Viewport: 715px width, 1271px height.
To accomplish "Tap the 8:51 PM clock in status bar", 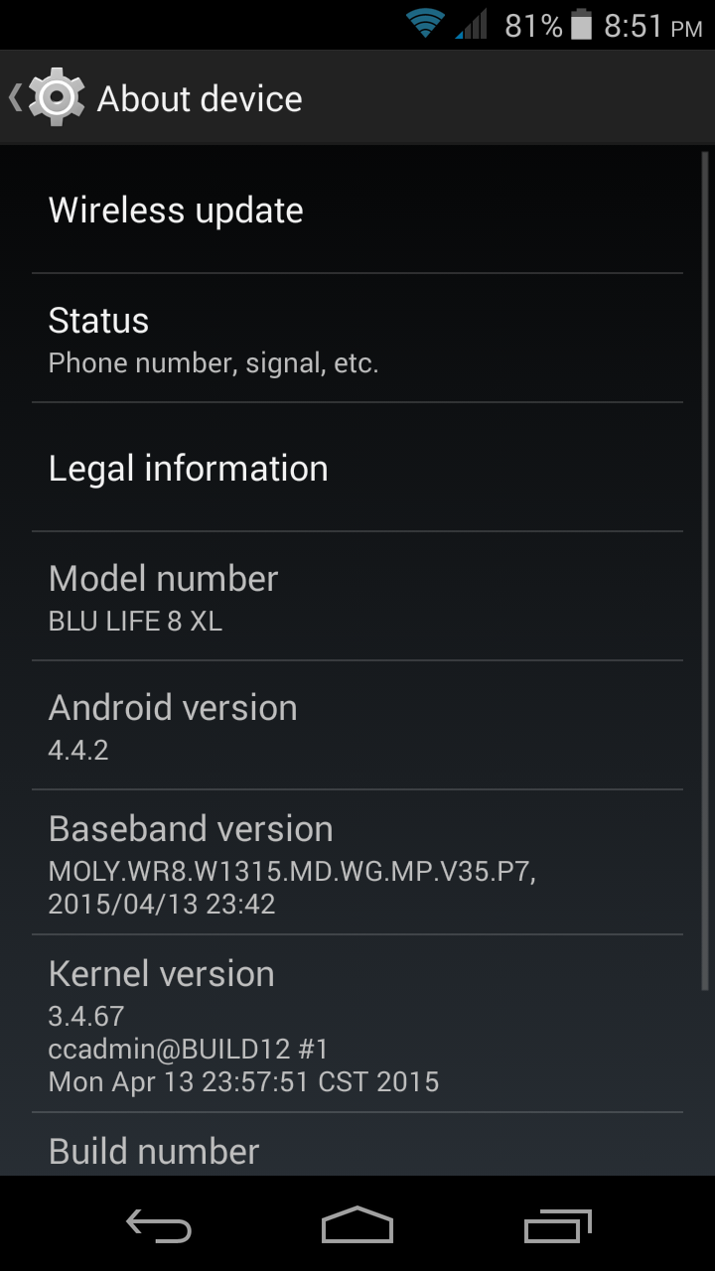I will tap(653, 26).
